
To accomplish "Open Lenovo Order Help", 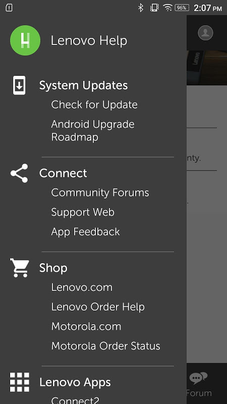I will (x=98, y=307).
